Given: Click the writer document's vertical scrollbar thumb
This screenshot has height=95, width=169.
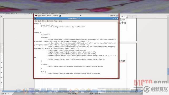Looking at the screenshot, I should (x=168, y=71).
